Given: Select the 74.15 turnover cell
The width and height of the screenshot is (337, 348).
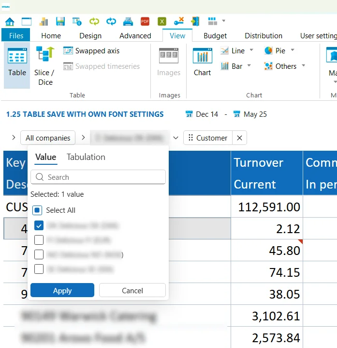Looking at the screenshot, I should [266, 272].
